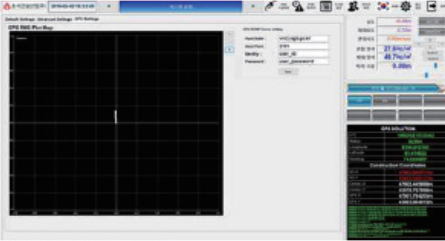Expand the dropdown arrow beside blue title bar
This screenshot has height=241, width=445.
tap(253, 6)
